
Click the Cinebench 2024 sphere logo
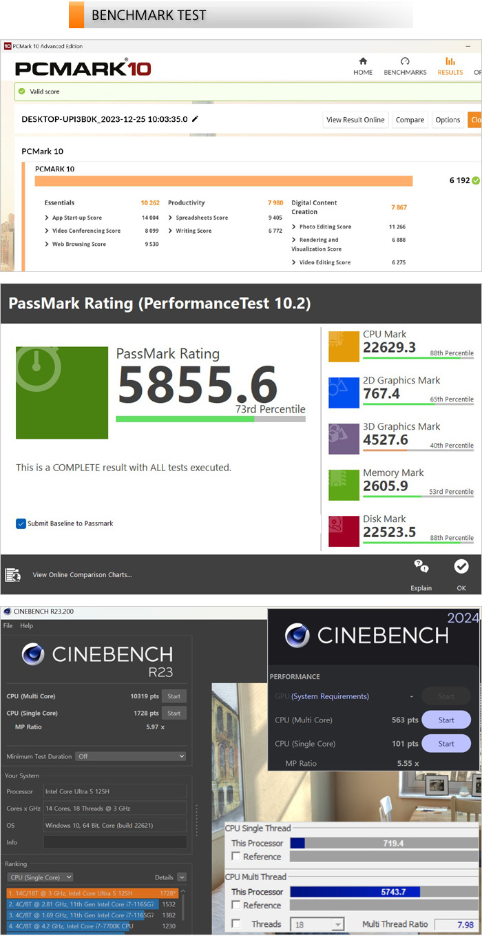tap(297, 635)
